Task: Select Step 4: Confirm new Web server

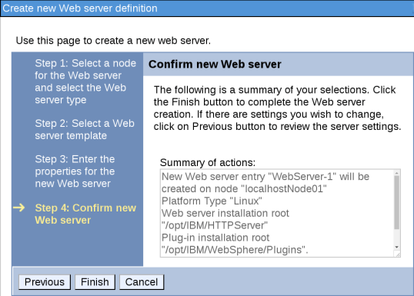Action: tap(85, 214)
